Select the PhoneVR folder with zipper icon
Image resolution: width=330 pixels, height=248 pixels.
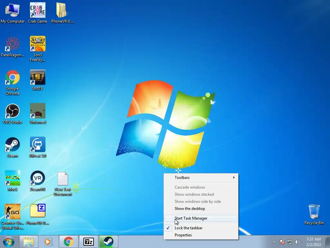tap(63, 13)
